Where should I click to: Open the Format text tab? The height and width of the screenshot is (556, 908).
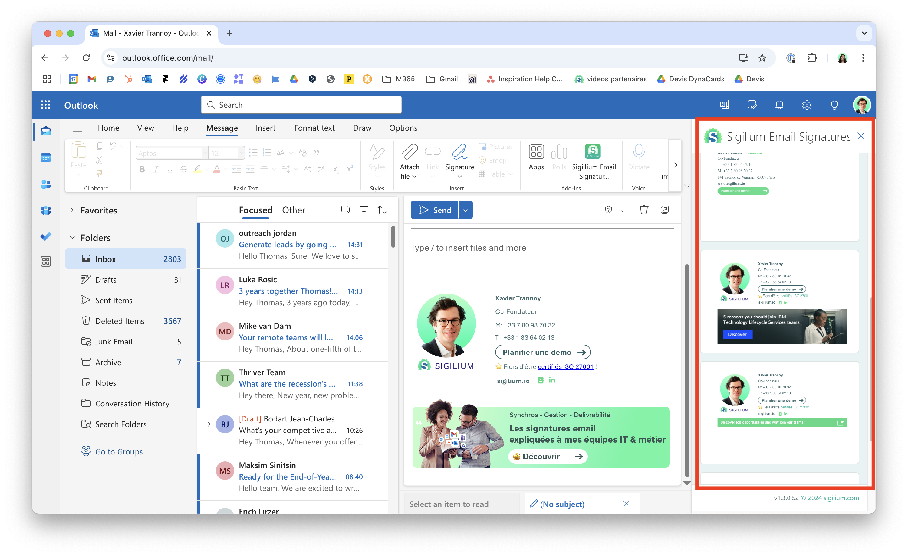314,128
